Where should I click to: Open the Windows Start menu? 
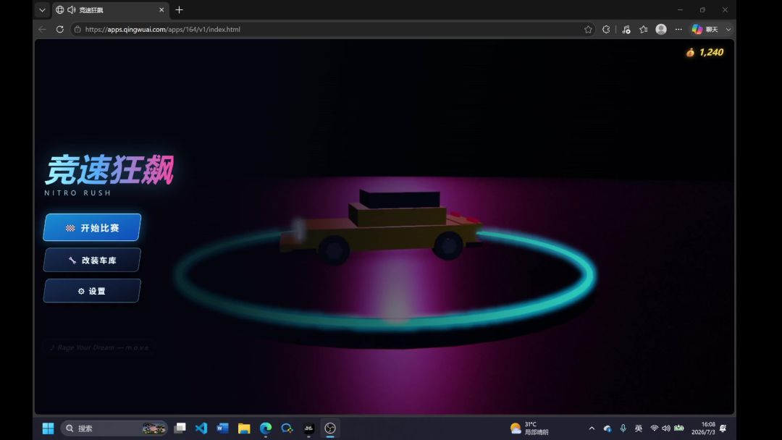tap(48, 428)
